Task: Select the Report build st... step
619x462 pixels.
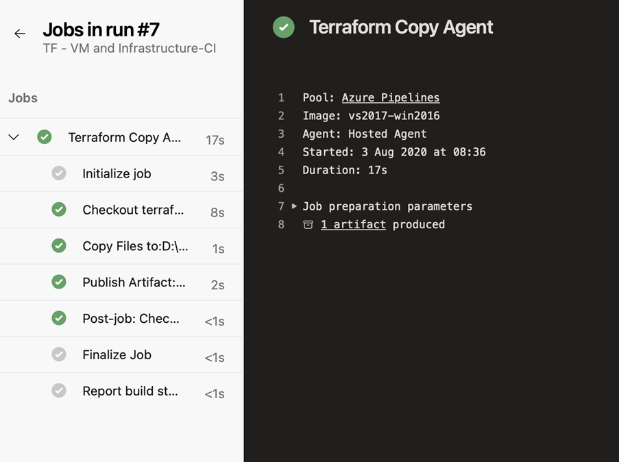Action: click(121, 391)
